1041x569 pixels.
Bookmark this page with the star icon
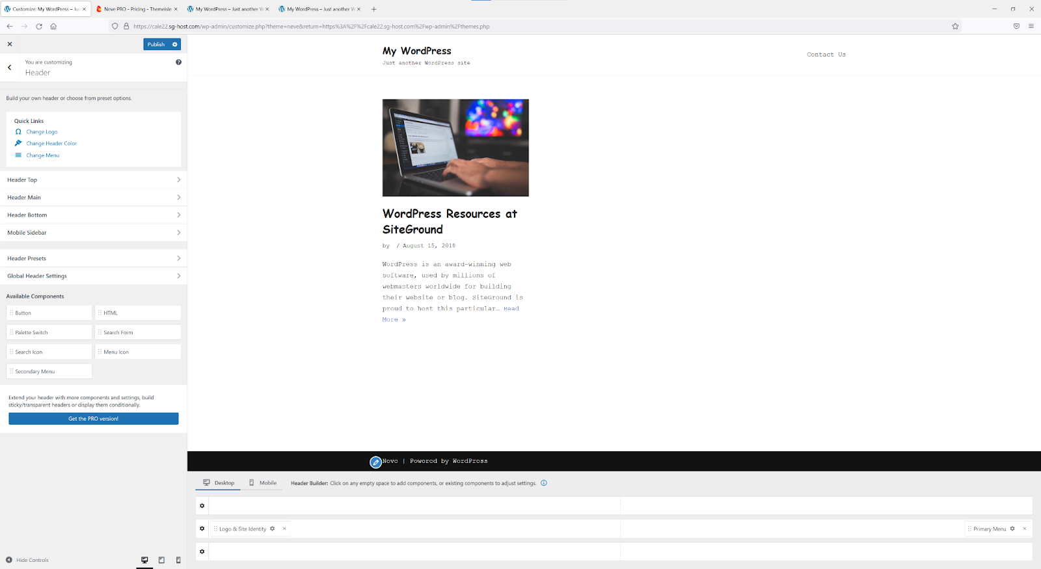click(955, 27)
